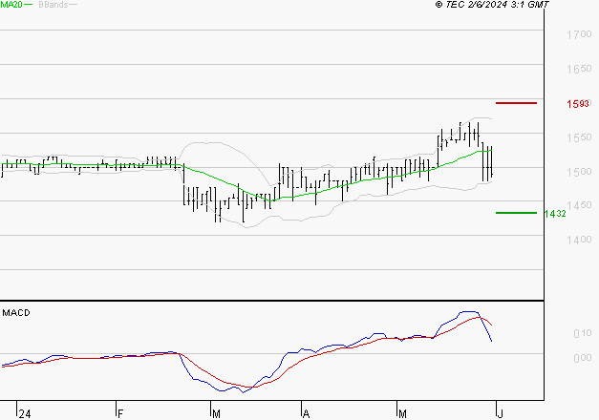This screenshot has width=599, height=420.
Task: Click the first M month marker (March)
Action: [x=216, y=414]
